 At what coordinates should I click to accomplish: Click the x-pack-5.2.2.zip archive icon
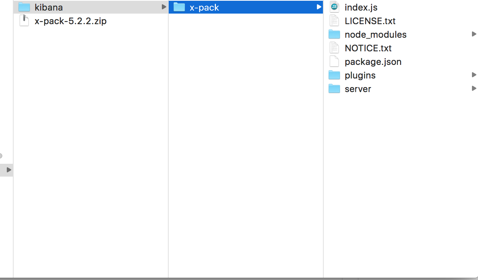tap(24, 21)
